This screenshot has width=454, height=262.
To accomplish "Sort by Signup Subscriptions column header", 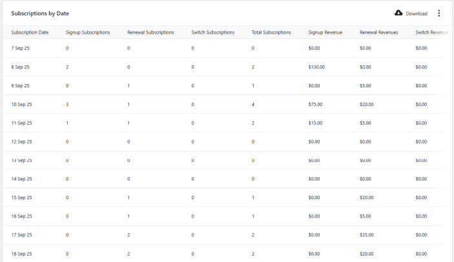I will click(x=88, y=32).
